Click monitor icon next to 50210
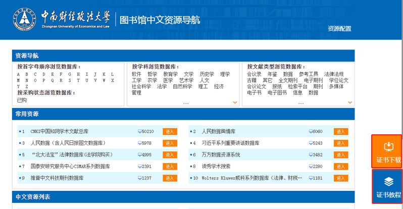This screenshot has width=403, height=209. tap(139, 132)
